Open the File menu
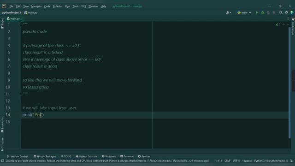Screen dimensions: 295x166 pyautogui.click(x=11, y=6)
